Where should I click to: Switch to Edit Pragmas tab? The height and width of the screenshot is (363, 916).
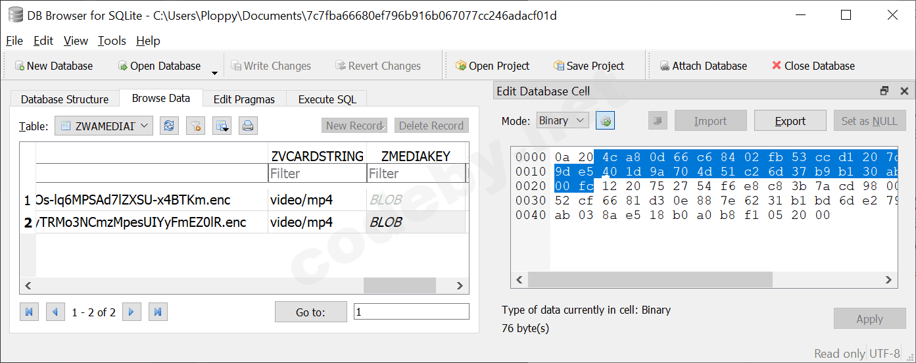(245, 99)
